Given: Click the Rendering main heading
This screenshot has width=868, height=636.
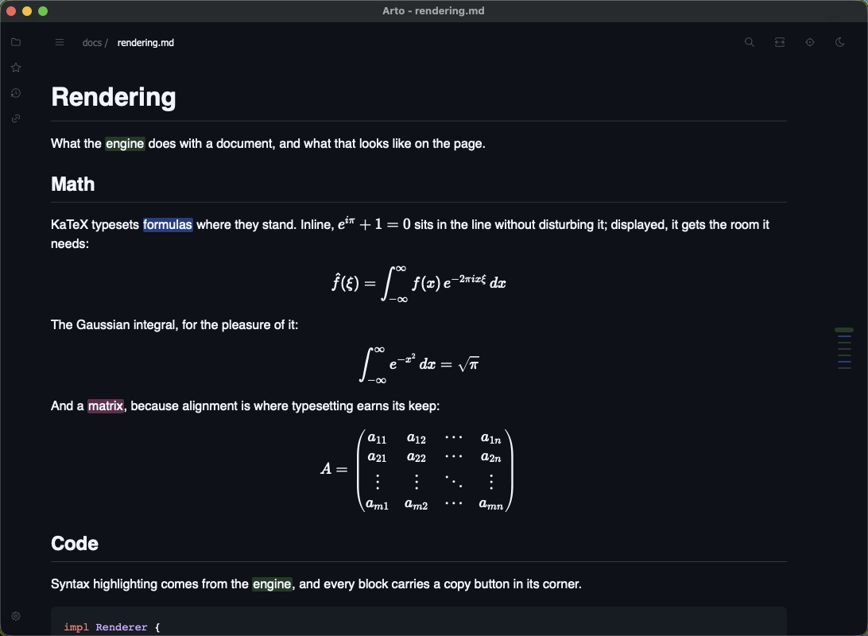Looking at the screenshot, I should tap(114, 97).
